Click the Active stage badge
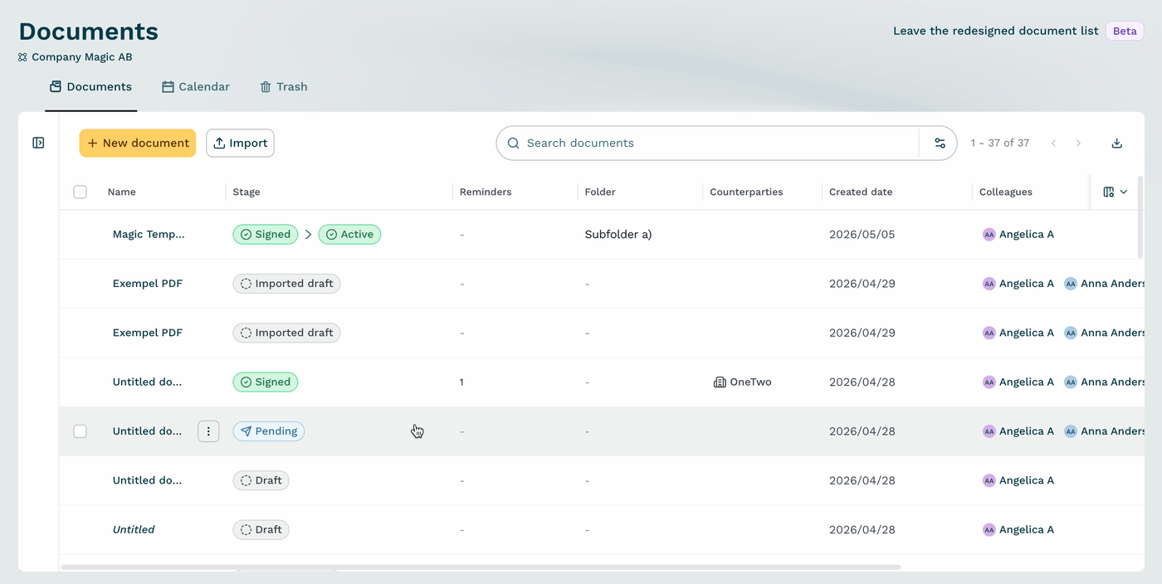Screen dimensions: 1162x584 [349, 234]
